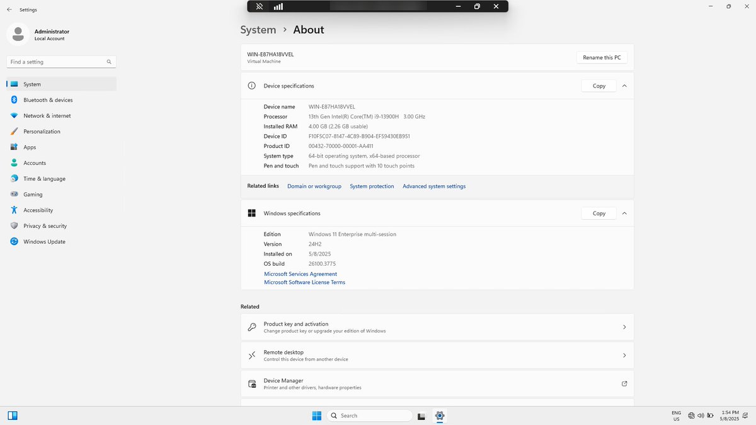Open Microsoft Software License Terms link

tap(304, 282)
